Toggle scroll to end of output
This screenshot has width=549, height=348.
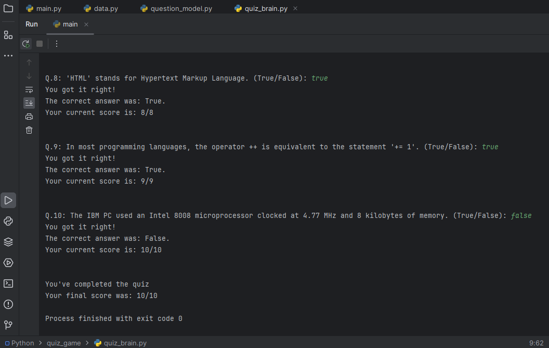29,103
